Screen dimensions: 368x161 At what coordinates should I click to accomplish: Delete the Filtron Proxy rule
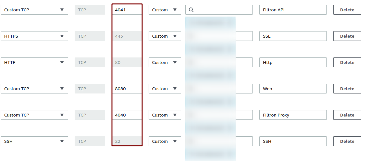[x=347, y=115]
